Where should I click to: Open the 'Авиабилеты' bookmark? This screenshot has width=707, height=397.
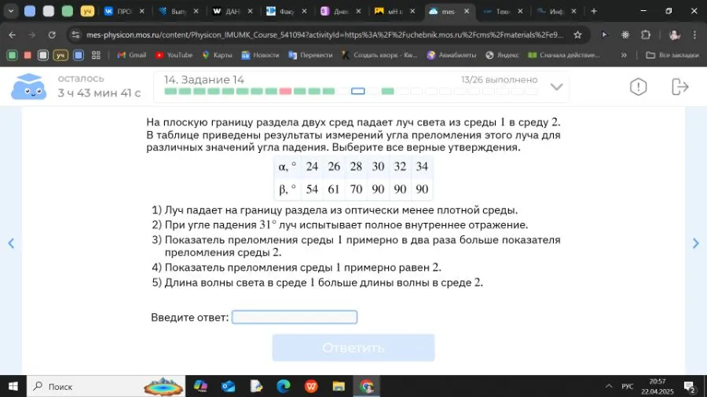tap(452, 55)
